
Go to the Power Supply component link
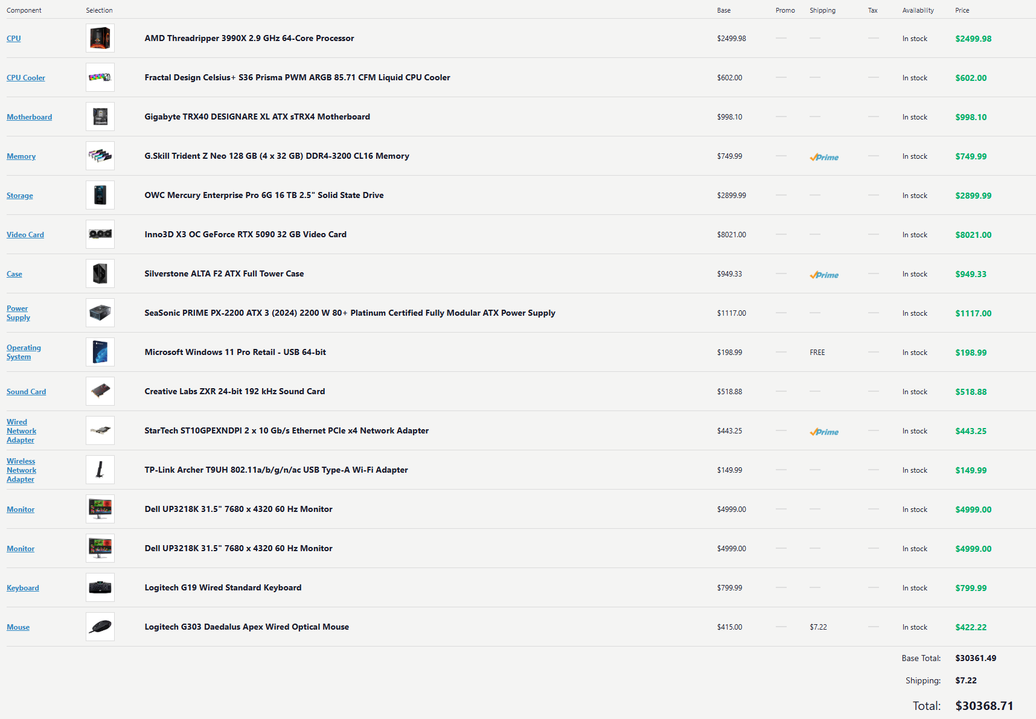[19, 313]
